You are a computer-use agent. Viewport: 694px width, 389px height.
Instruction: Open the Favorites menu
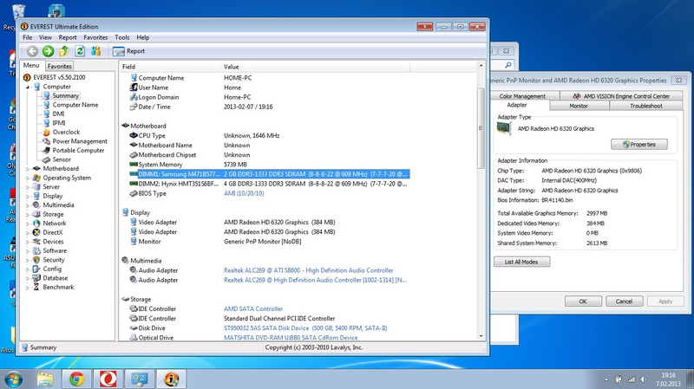coord(95,37)
